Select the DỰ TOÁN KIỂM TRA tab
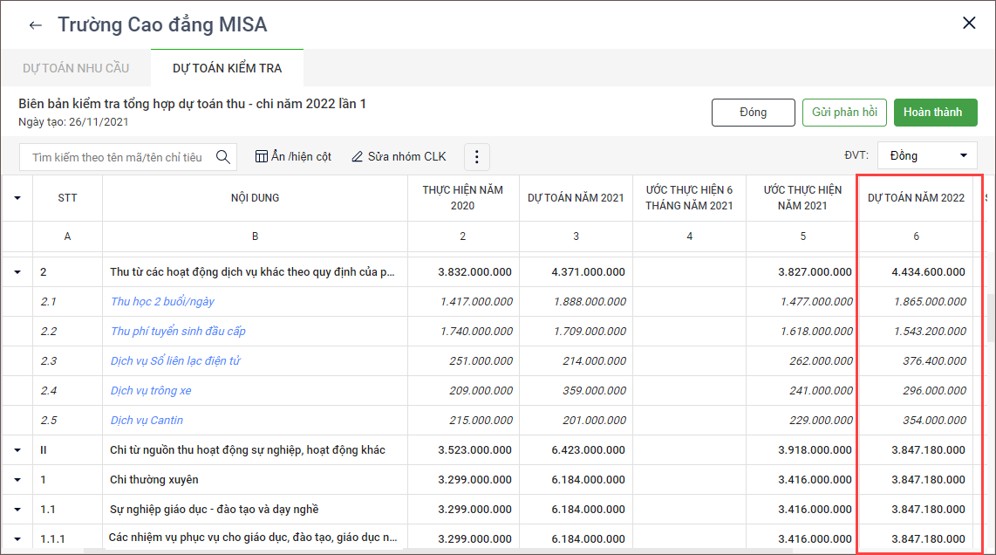Viewport: 996px width, 555px height. pyautogui.click(x=227, y=68)
